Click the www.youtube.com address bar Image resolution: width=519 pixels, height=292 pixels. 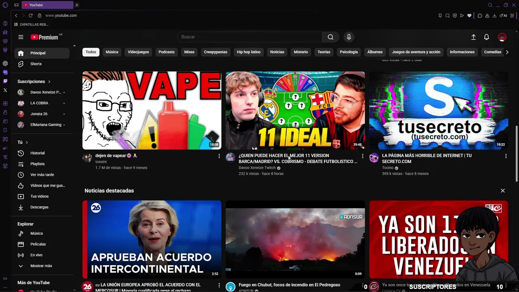point(61,15)
